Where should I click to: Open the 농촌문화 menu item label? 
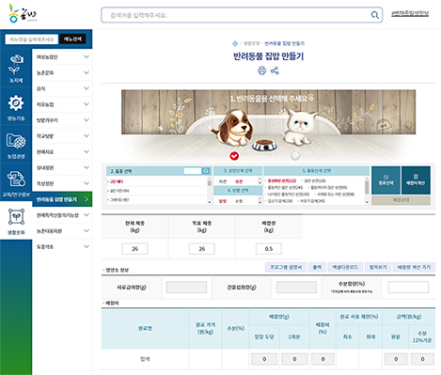click(45, 72)
